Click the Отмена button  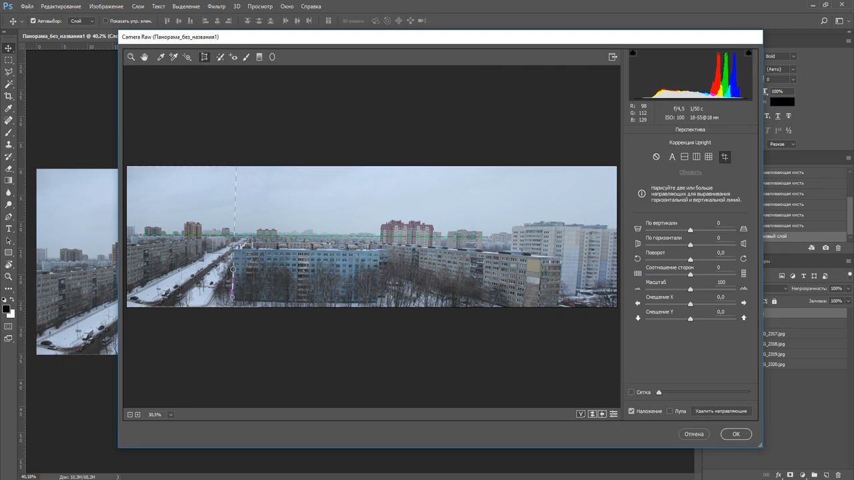pos(694,434)
